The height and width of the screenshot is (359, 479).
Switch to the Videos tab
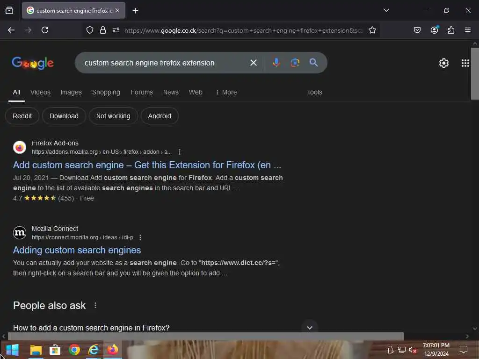[40, 92]
